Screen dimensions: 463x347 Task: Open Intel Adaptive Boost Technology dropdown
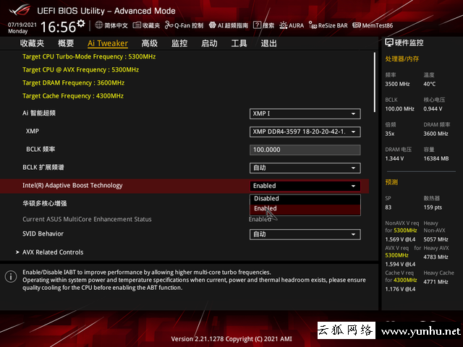pos(305,186)
